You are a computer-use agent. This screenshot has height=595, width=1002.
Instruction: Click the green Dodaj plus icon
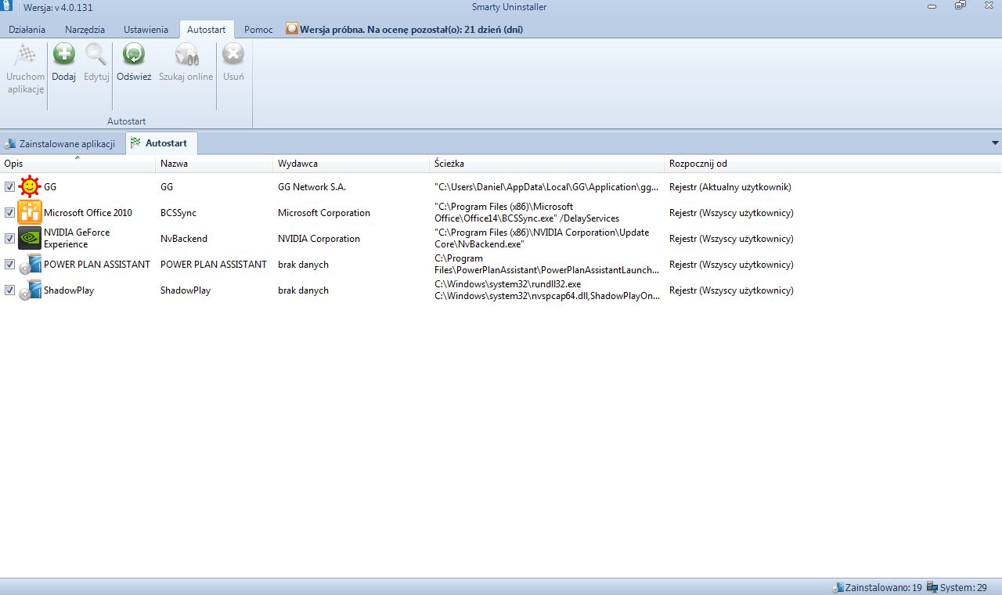63,54
